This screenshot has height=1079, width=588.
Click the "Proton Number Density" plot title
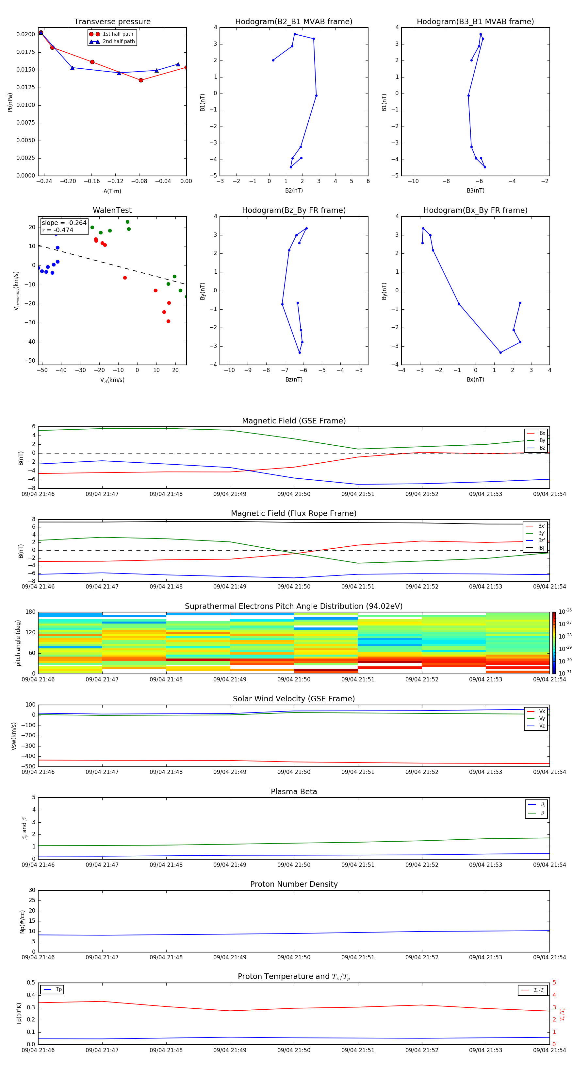294,884
